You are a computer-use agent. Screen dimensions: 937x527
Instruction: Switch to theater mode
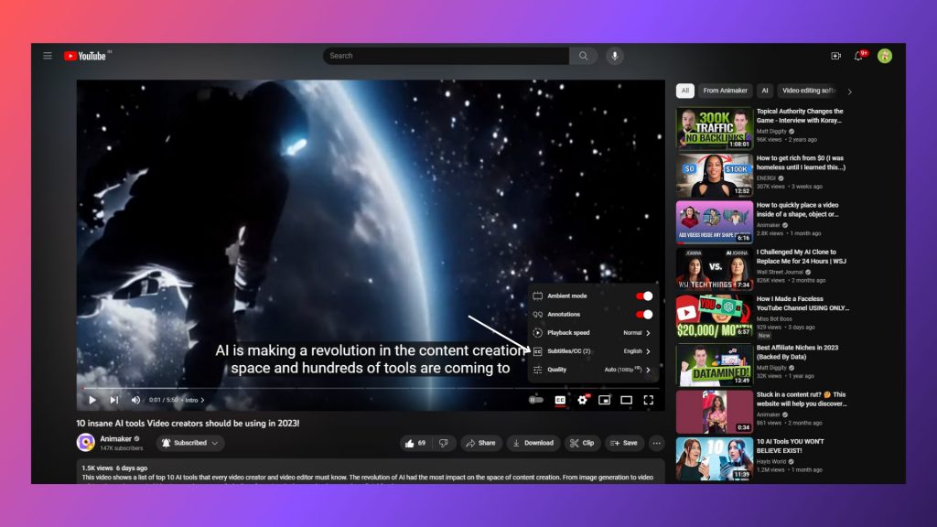[626, 400]
